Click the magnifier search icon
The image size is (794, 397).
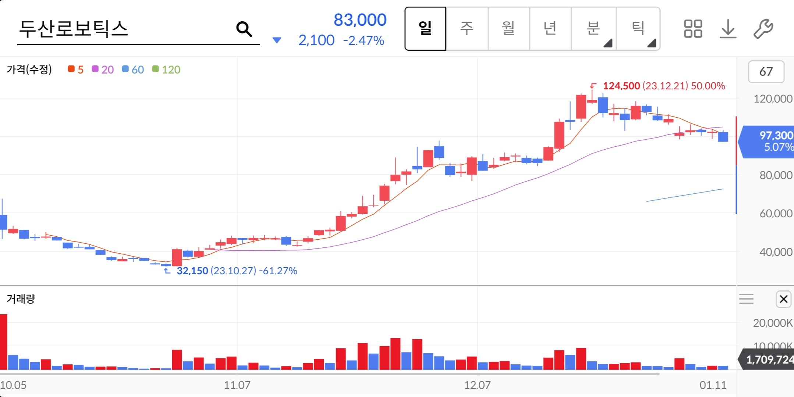point(244,29)
